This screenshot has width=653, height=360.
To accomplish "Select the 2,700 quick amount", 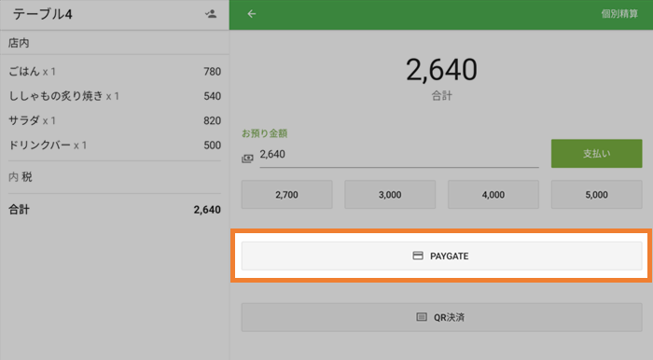I will pyautogui.click(x=287, y=194).
